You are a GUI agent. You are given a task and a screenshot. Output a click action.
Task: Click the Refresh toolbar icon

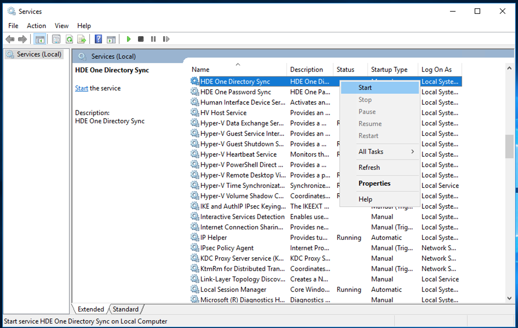(69, 39)
